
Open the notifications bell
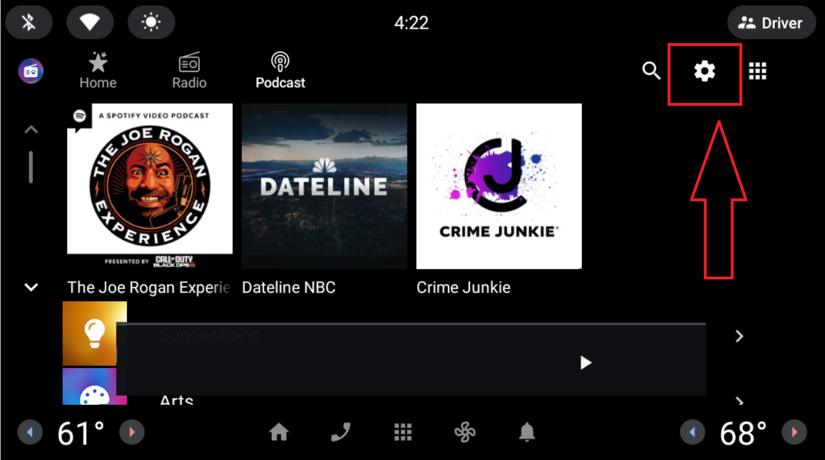tap(527, 432)
